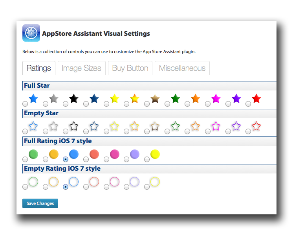The width and height of the screenshot is (293, 236).
Task: Click the yellow empty star outline
Action: [x=115, y=126]
